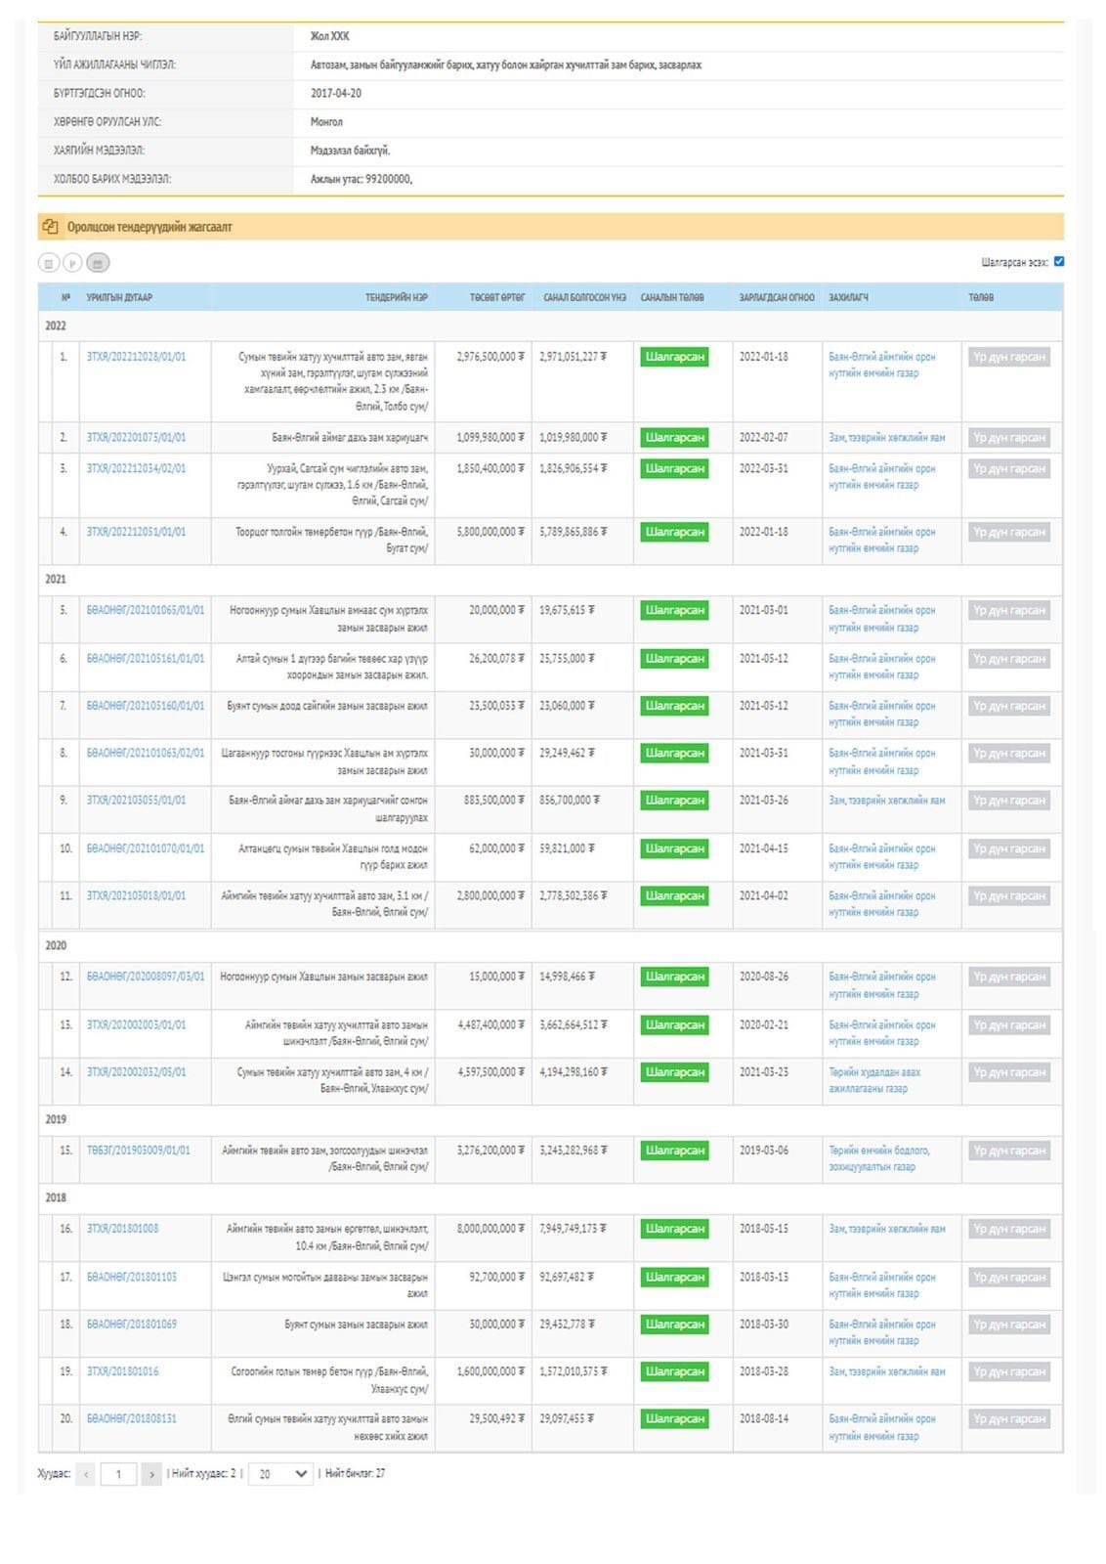Screen dimensions: 1106x1564
Task: Select budget cell 8,000,000,000 ₮
Action: click(x=490, y=1229)
